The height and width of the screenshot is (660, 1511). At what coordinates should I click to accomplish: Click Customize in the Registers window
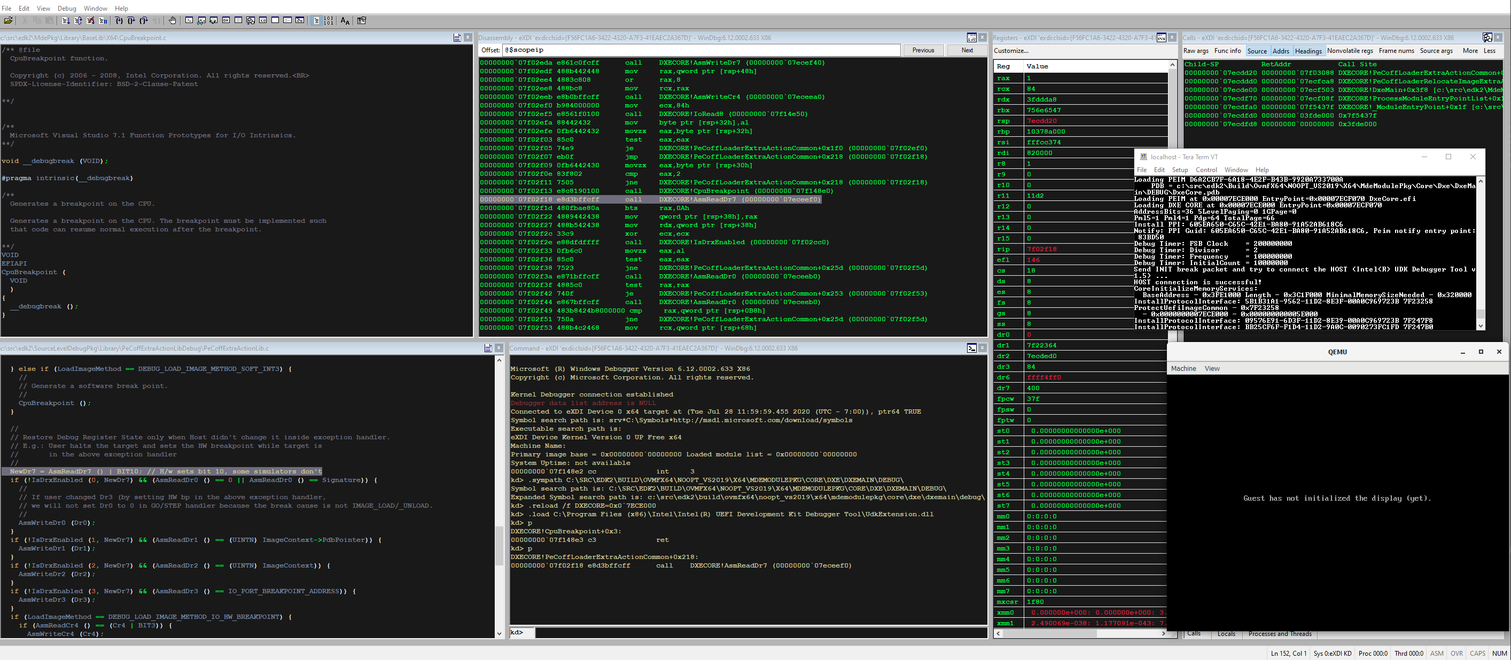pyautogui.click(x=1010, y=50)
